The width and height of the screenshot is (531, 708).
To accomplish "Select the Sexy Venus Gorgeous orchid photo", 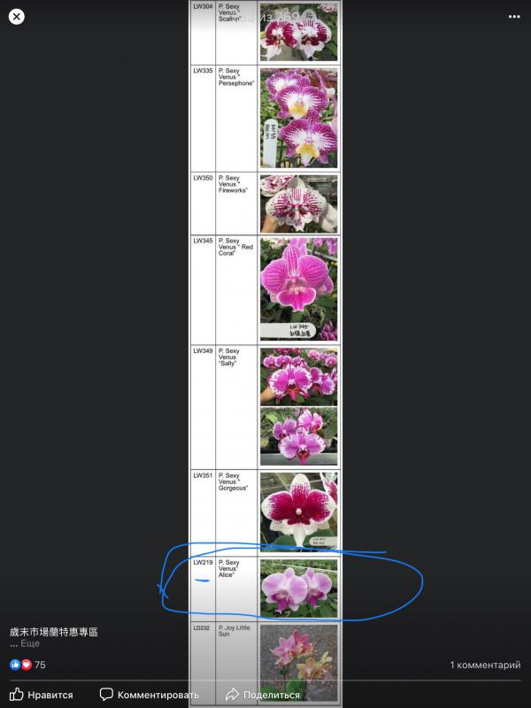I will (298, 512).
